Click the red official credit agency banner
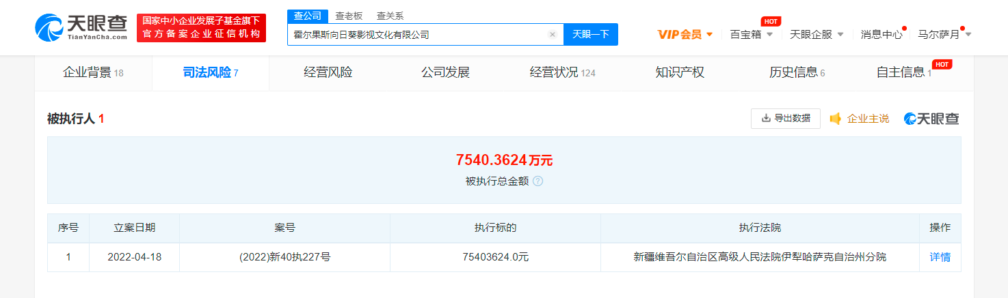The image size is (1008, 298). (x=201, y=28)
